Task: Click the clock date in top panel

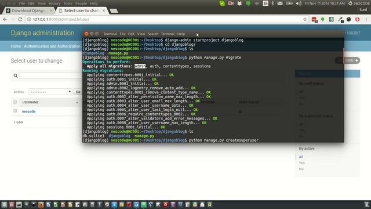Action: click(325, 3)
